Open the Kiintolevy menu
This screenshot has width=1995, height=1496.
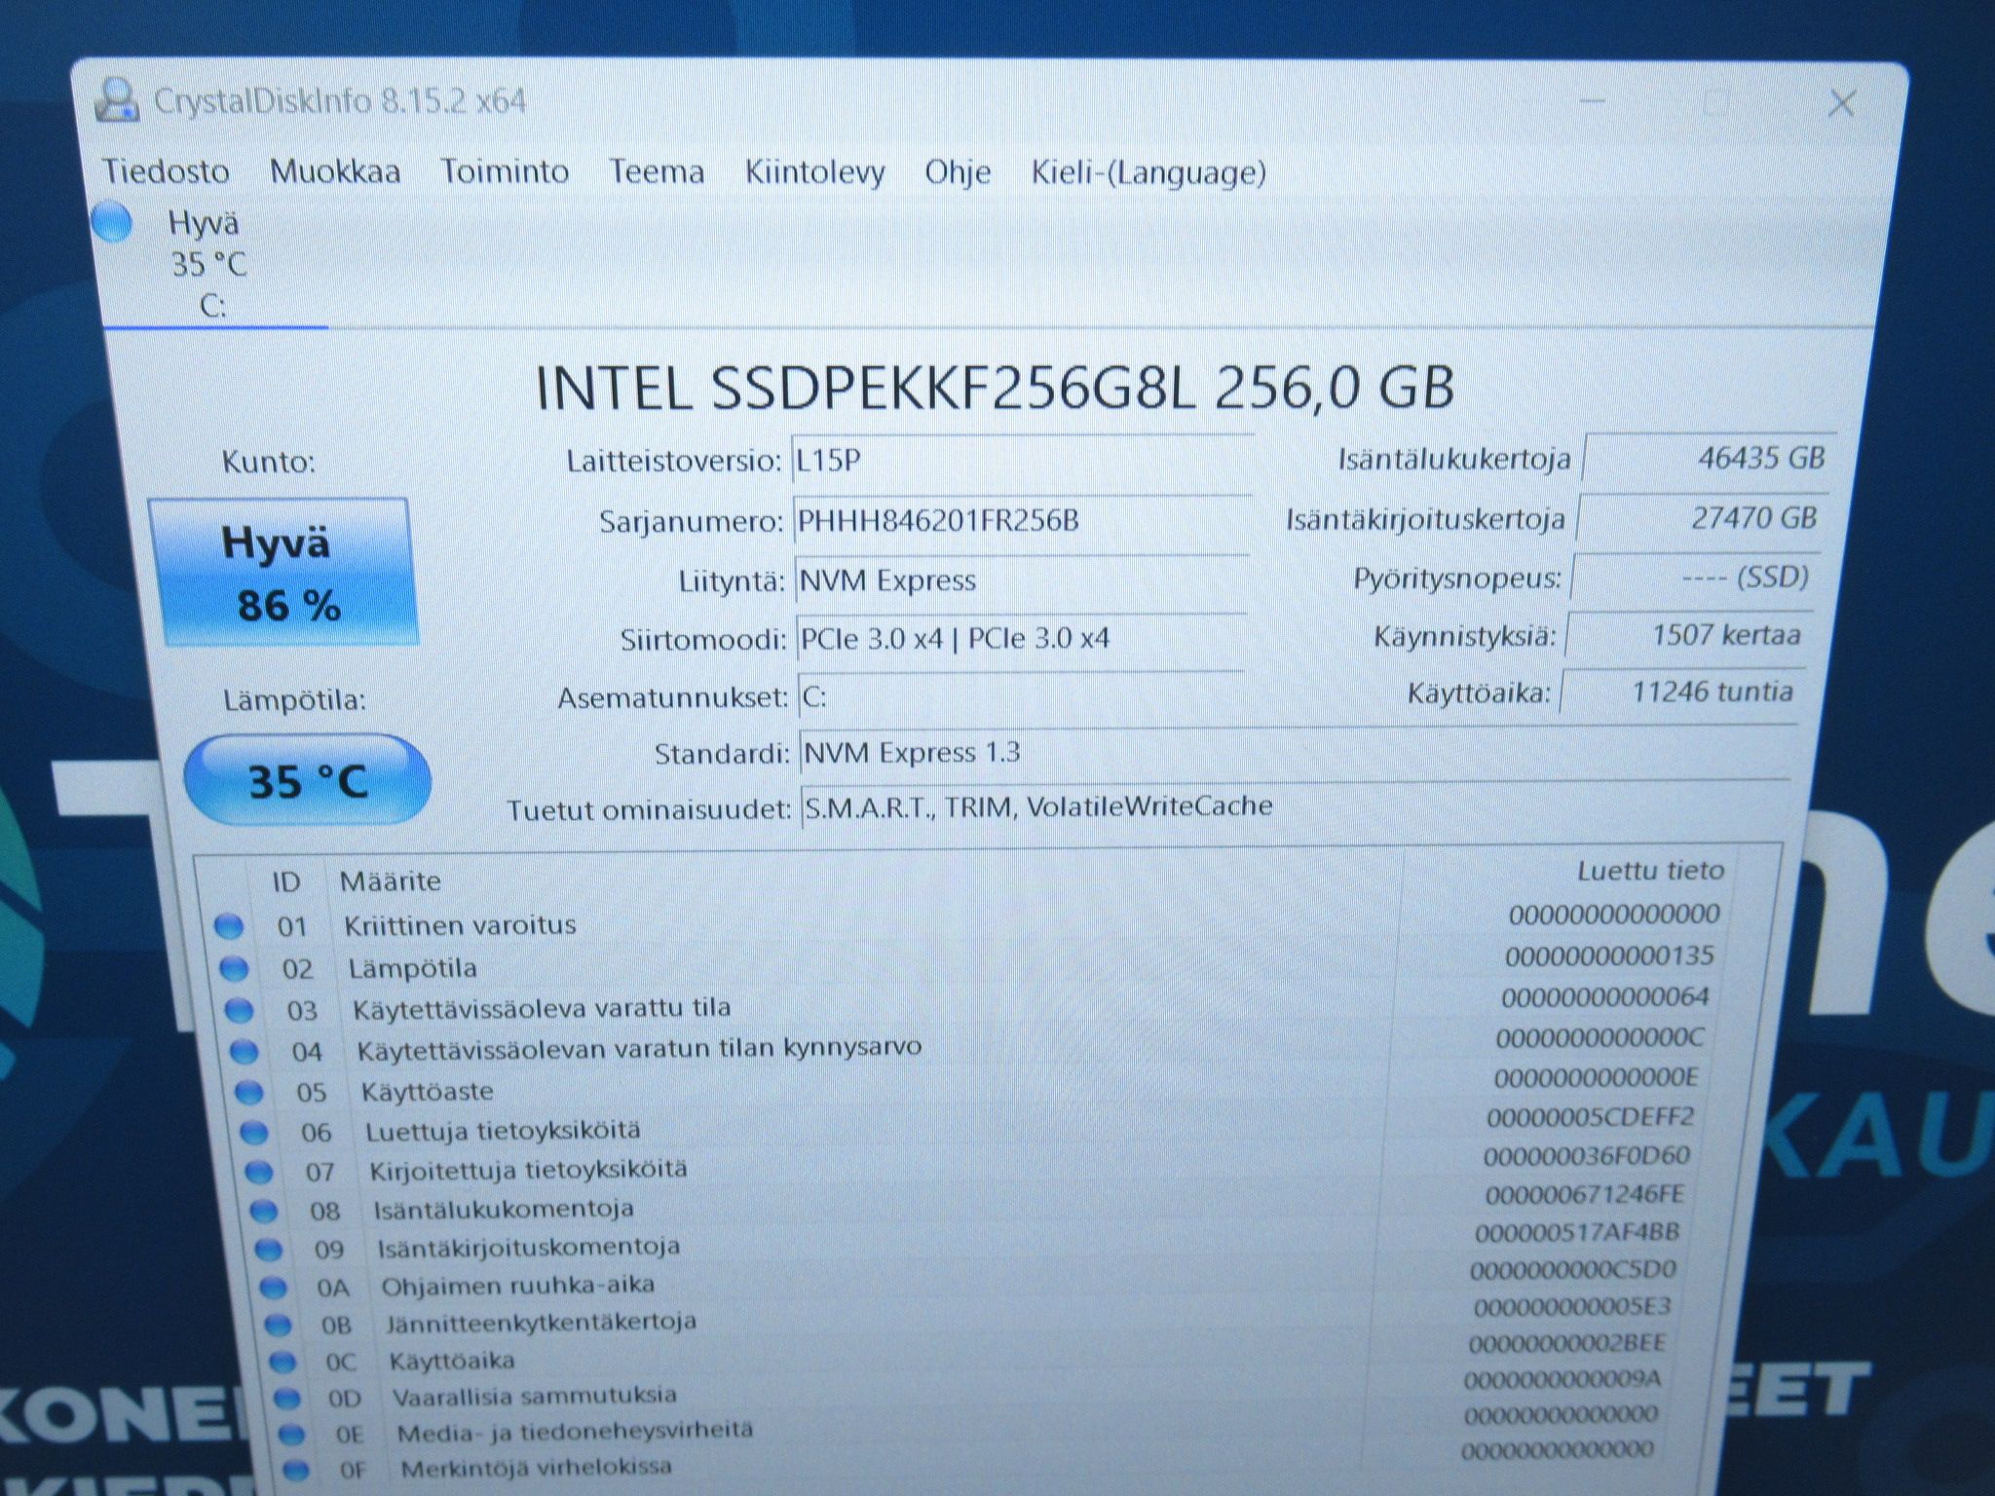tap(815, 172)
